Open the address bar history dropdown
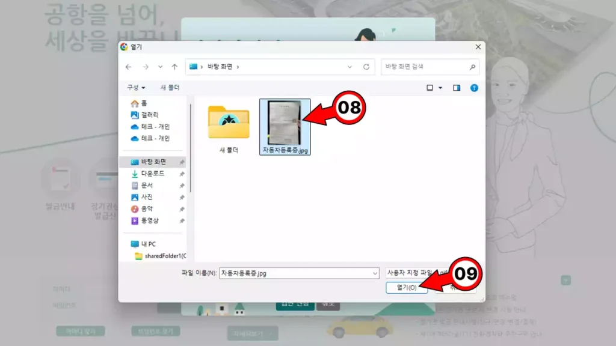The height and width of the screenshot is (346, 616). [x=350, y=67]
